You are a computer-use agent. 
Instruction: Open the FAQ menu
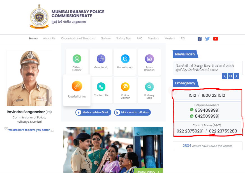(x=140, y=39)
